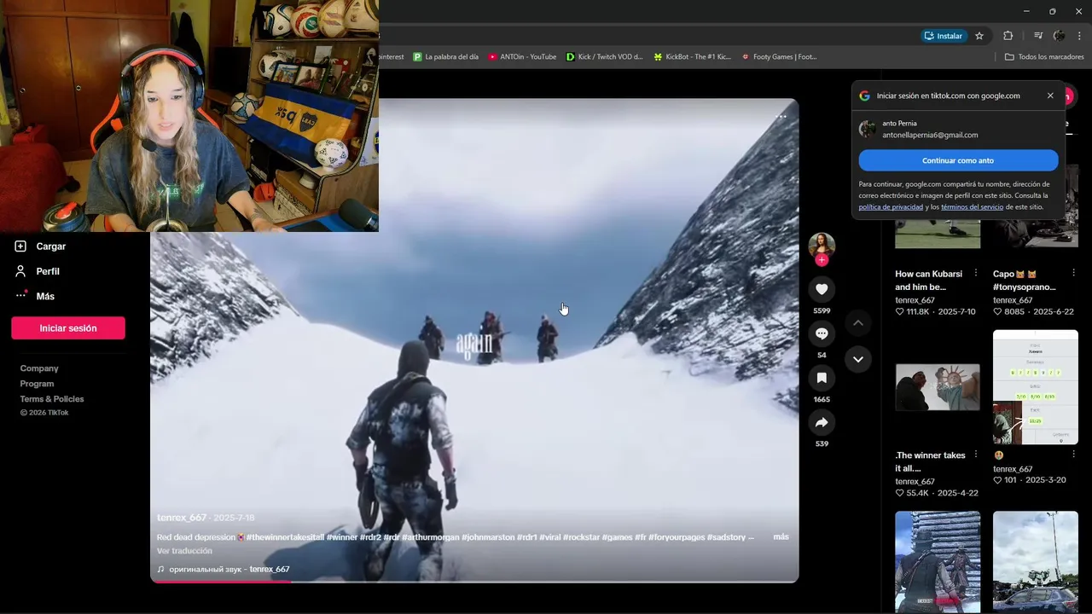Click Continuar como anto button
The width and height of the screenshot is (1092, 614).
(x=958, y=160)
